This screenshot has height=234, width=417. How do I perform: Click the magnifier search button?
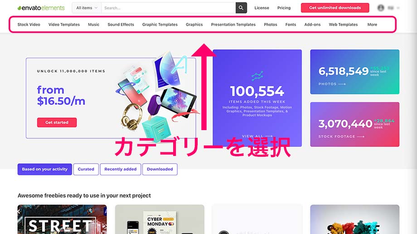241,8
